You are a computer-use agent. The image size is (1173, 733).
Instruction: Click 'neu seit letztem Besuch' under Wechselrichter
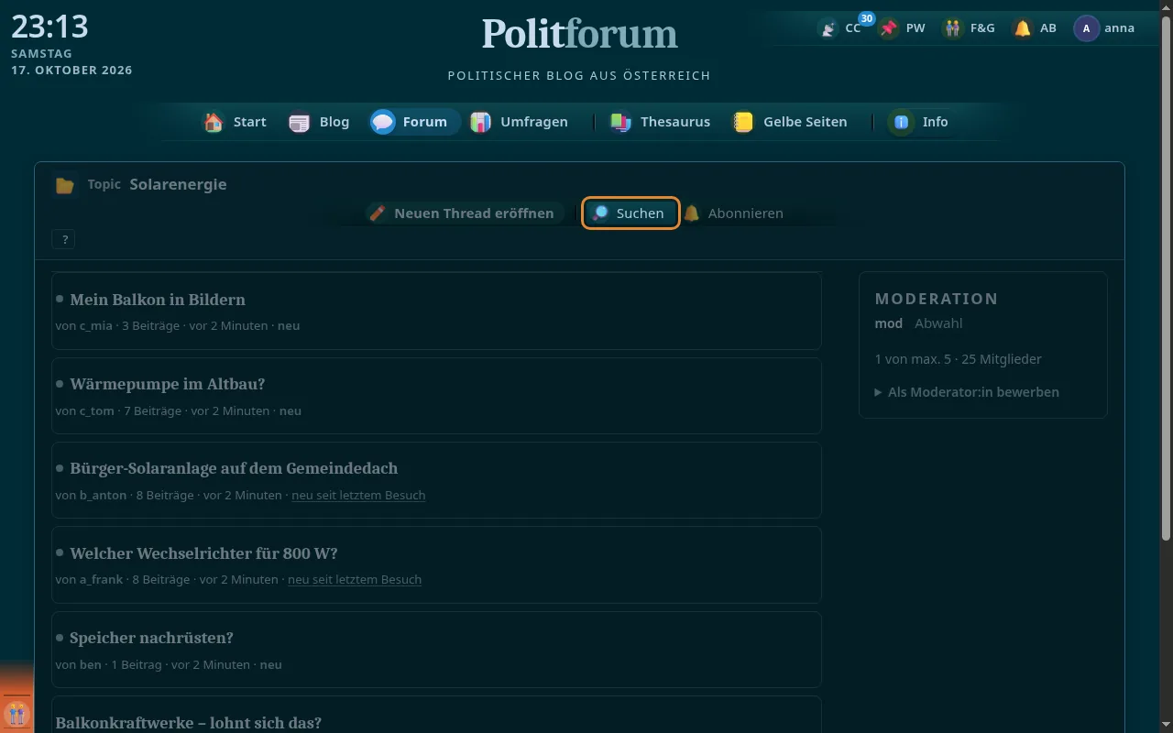point(355,580)
